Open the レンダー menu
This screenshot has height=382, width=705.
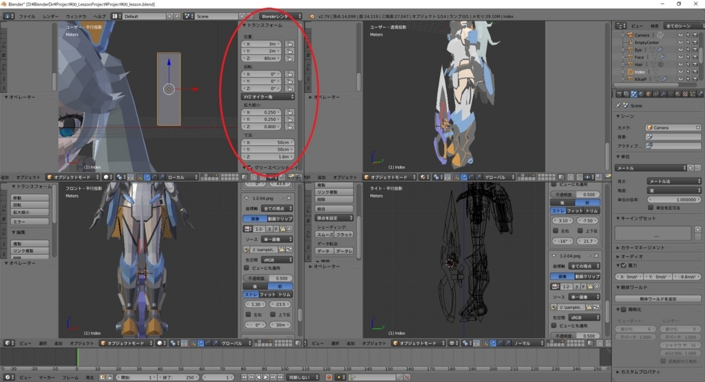[x=51, y=17]
